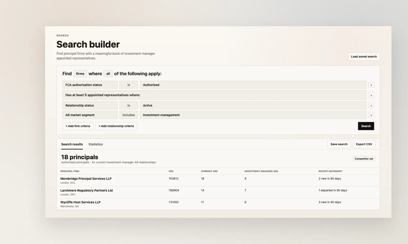The width and height of the screenshot is (408, 244).
Task: Change the 'is' operator for FCA authorisation status
Action: (129, 85)
